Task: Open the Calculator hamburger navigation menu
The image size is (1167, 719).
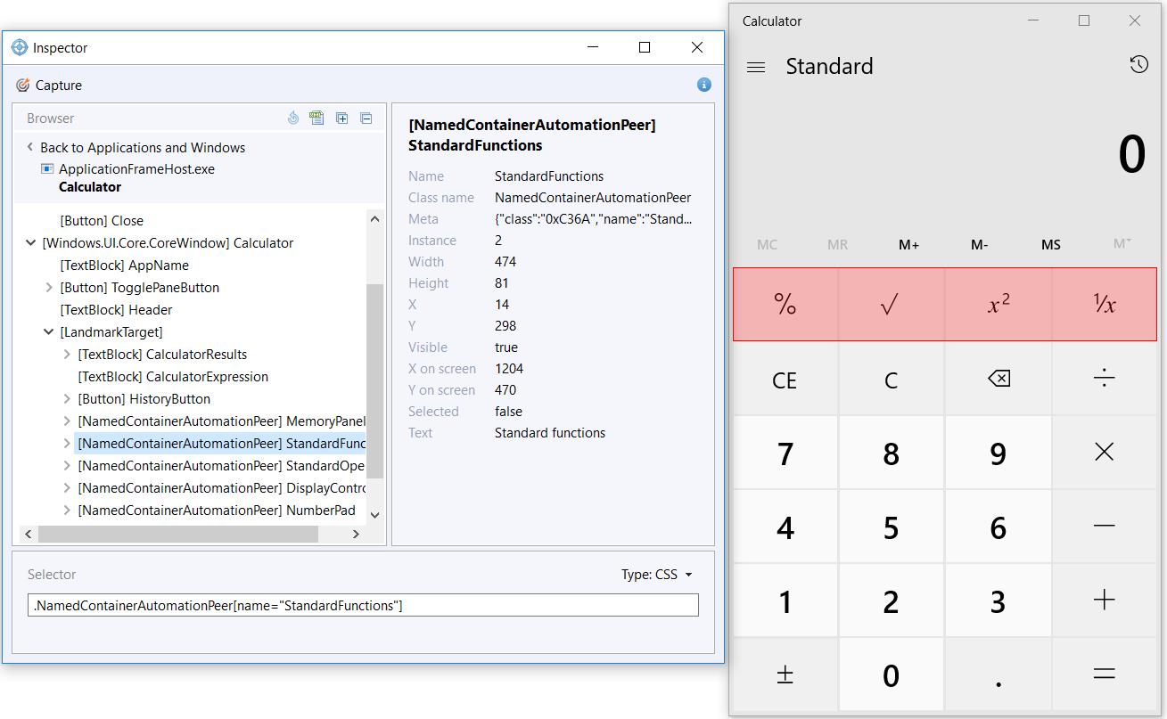Action: (756, 67)
